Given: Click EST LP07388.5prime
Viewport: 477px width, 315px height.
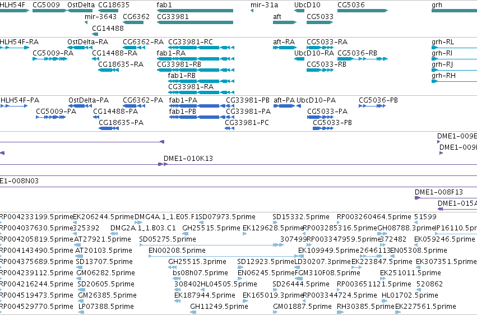Looking at the screenshot, I should point(106,307).
